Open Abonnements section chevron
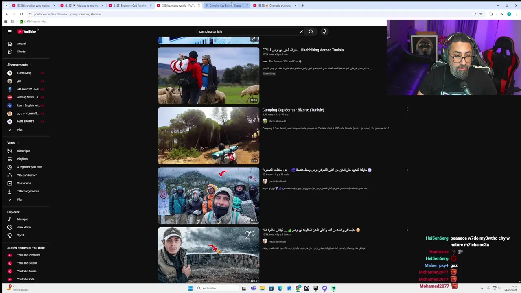521x293 pixels. point(31,65)
